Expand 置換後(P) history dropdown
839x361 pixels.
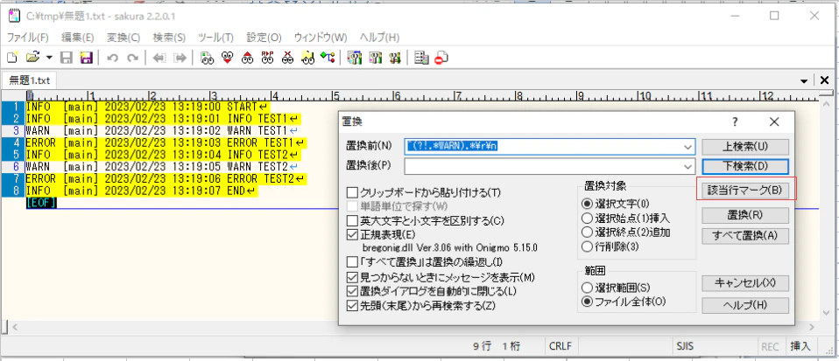click(687, 167)
